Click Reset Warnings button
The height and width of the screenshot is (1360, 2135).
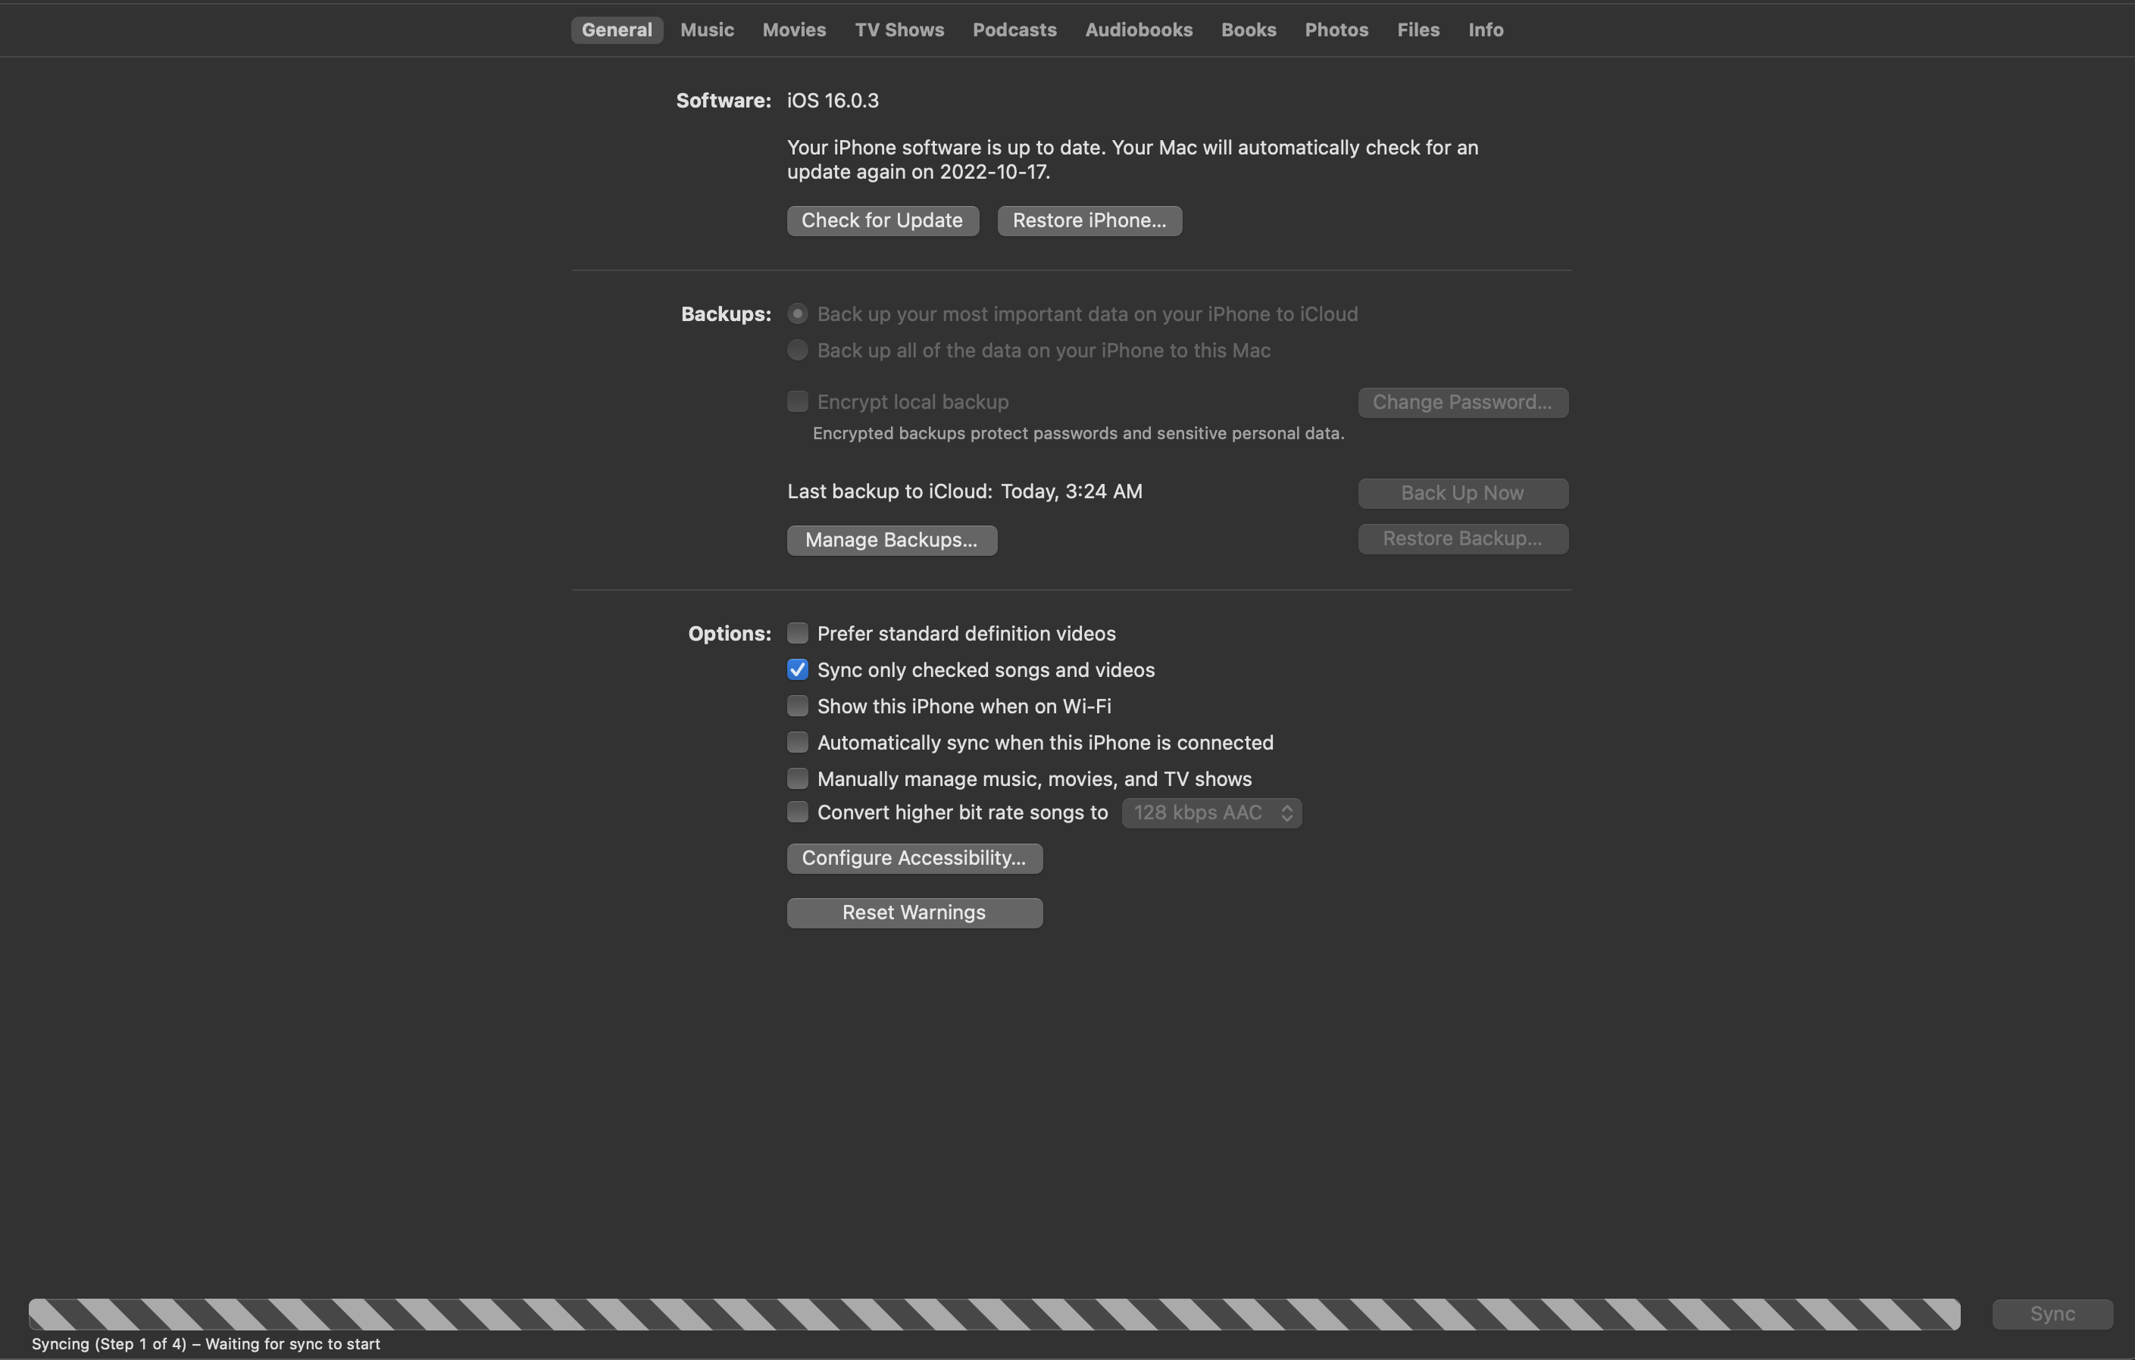click(x=914, y=912)
